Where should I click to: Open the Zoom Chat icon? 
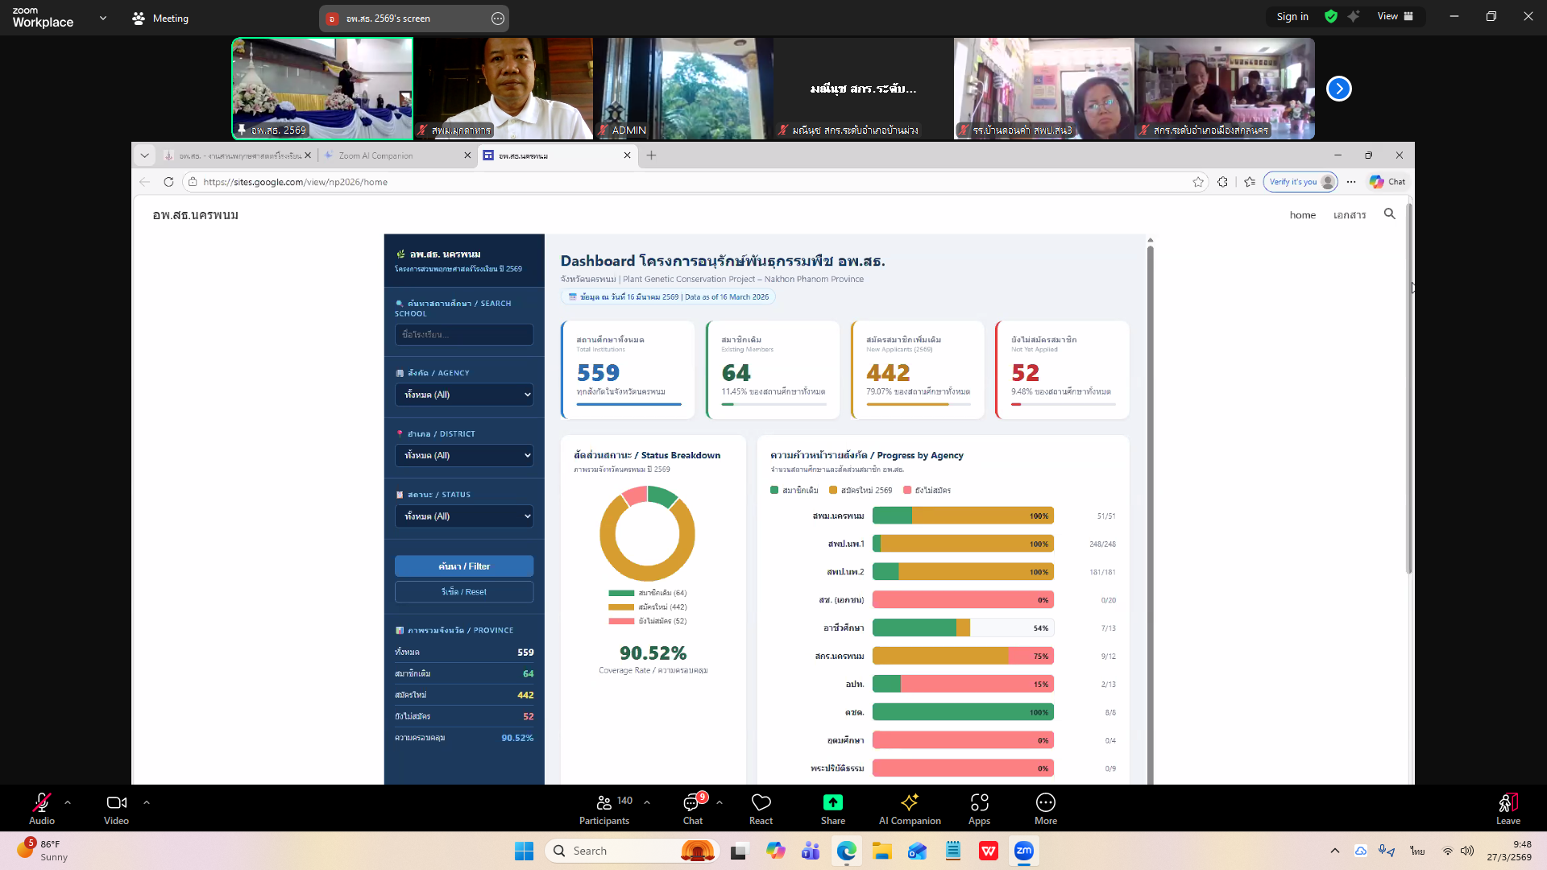(692, 802)
